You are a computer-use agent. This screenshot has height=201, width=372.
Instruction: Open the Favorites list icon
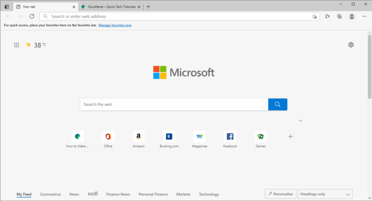coord(327,16)
